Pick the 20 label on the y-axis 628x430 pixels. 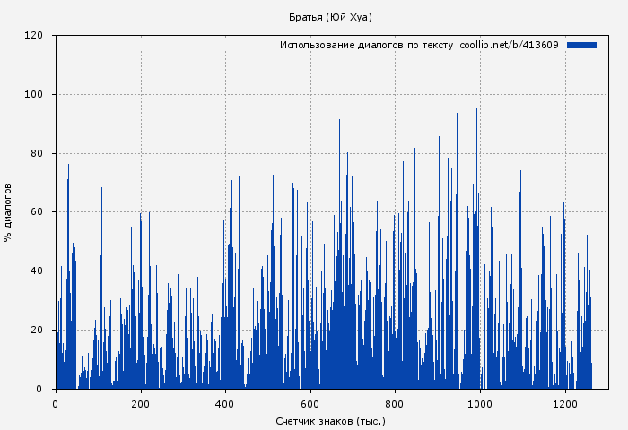coord(37,330)
